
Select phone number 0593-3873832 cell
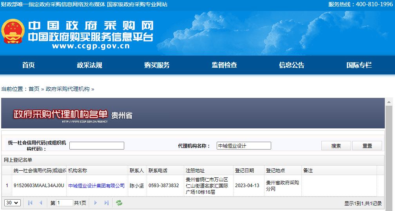tap(165, 186)
